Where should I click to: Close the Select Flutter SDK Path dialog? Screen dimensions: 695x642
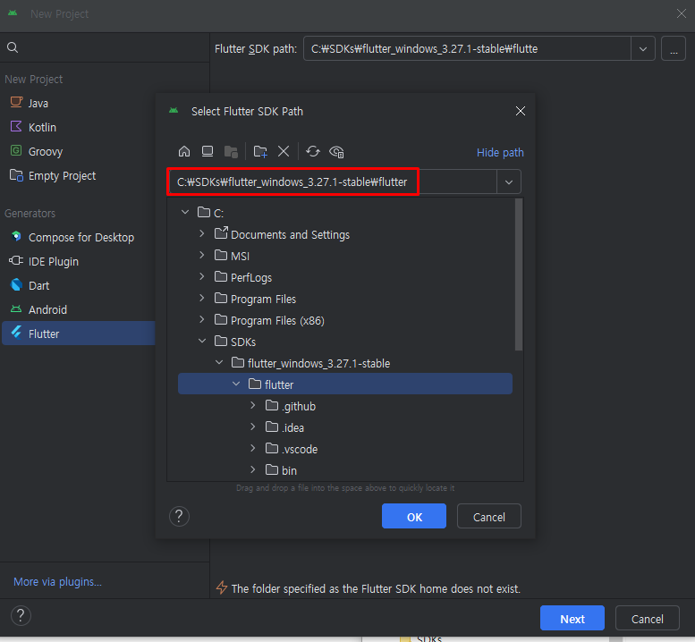521,111
